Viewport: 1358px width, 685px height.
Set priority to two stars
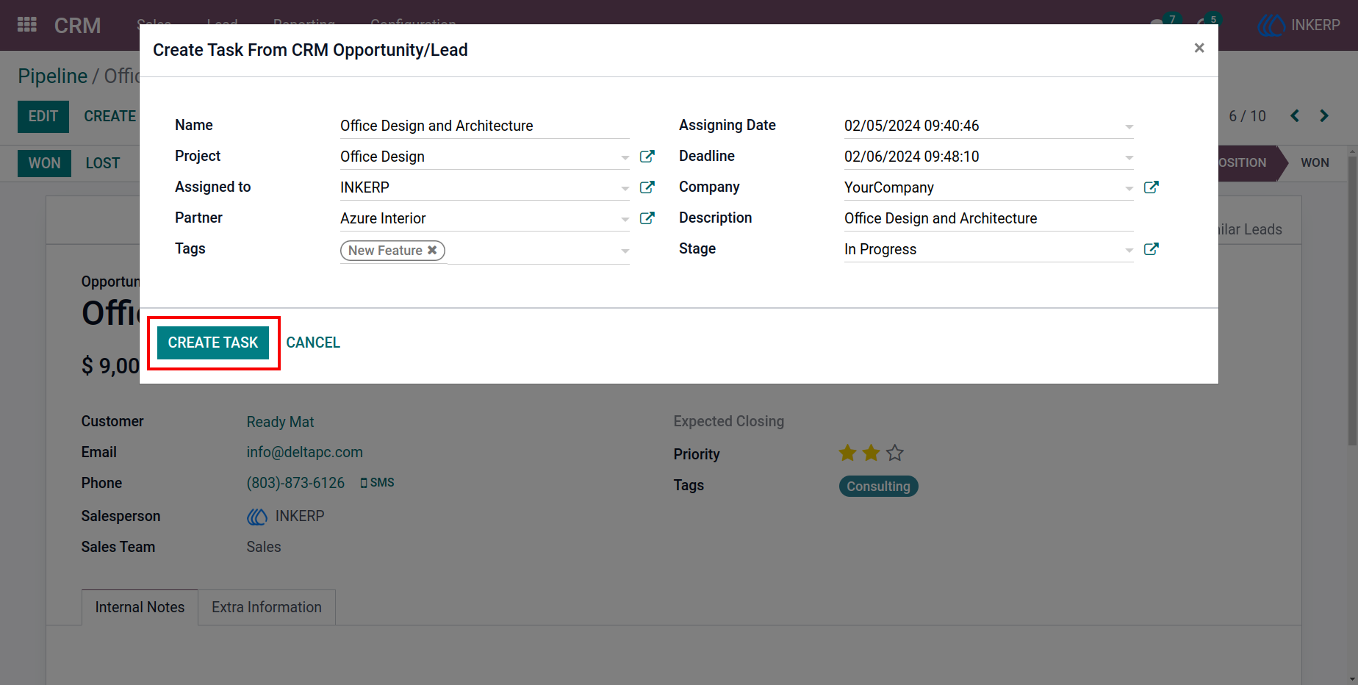pyautogui.click(x=871, y=453)
